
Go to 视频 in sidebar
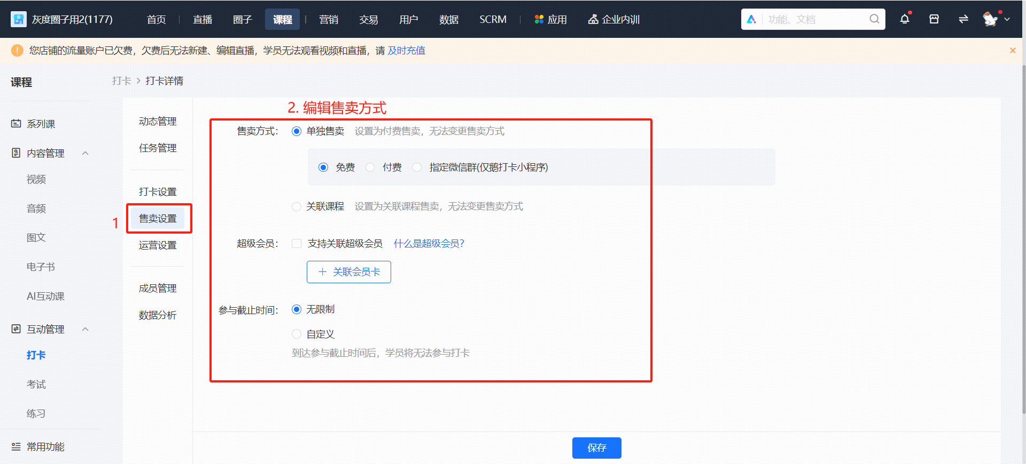click(x=36, y=180)
